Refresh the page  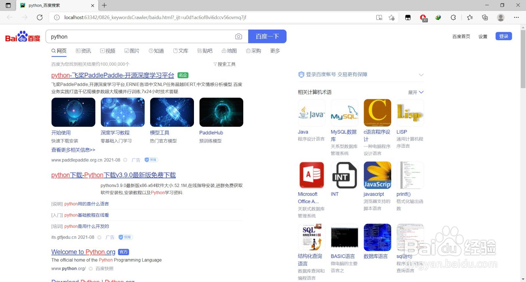click(x=40, y=17)
